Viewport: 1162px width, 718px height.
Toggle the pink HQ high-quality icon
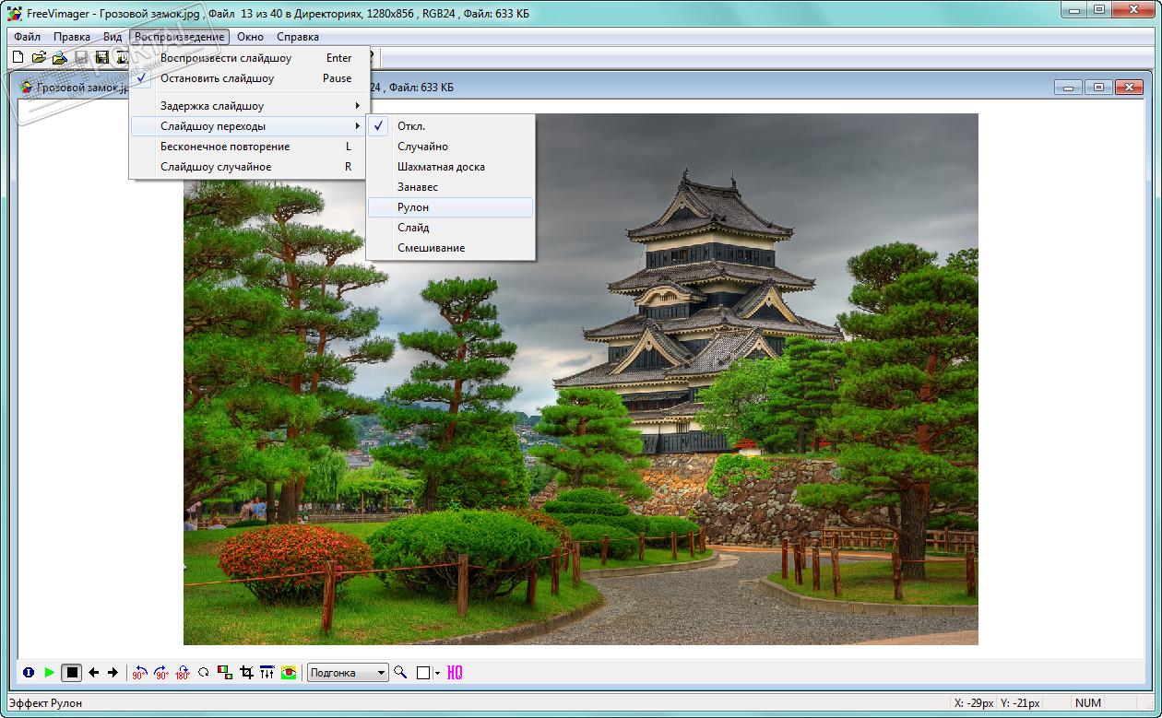(455, 673)
